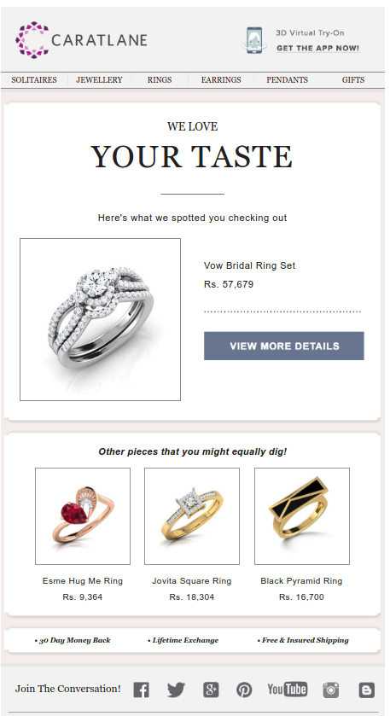The height and width of the screenshot is (716, 390).
Task: Select the Pendants menu item
Action: pos(288,80)
